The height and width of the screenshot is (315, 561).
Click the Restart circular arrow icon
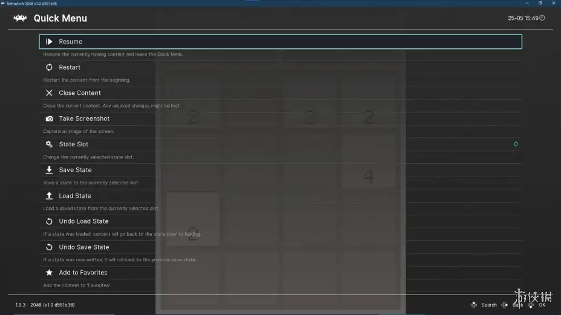point(49,67)
